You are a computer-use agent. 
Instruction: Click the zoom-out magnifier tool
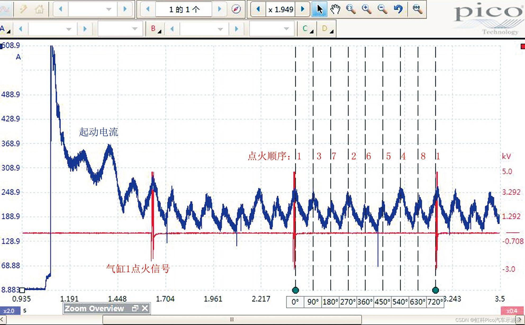382,10
